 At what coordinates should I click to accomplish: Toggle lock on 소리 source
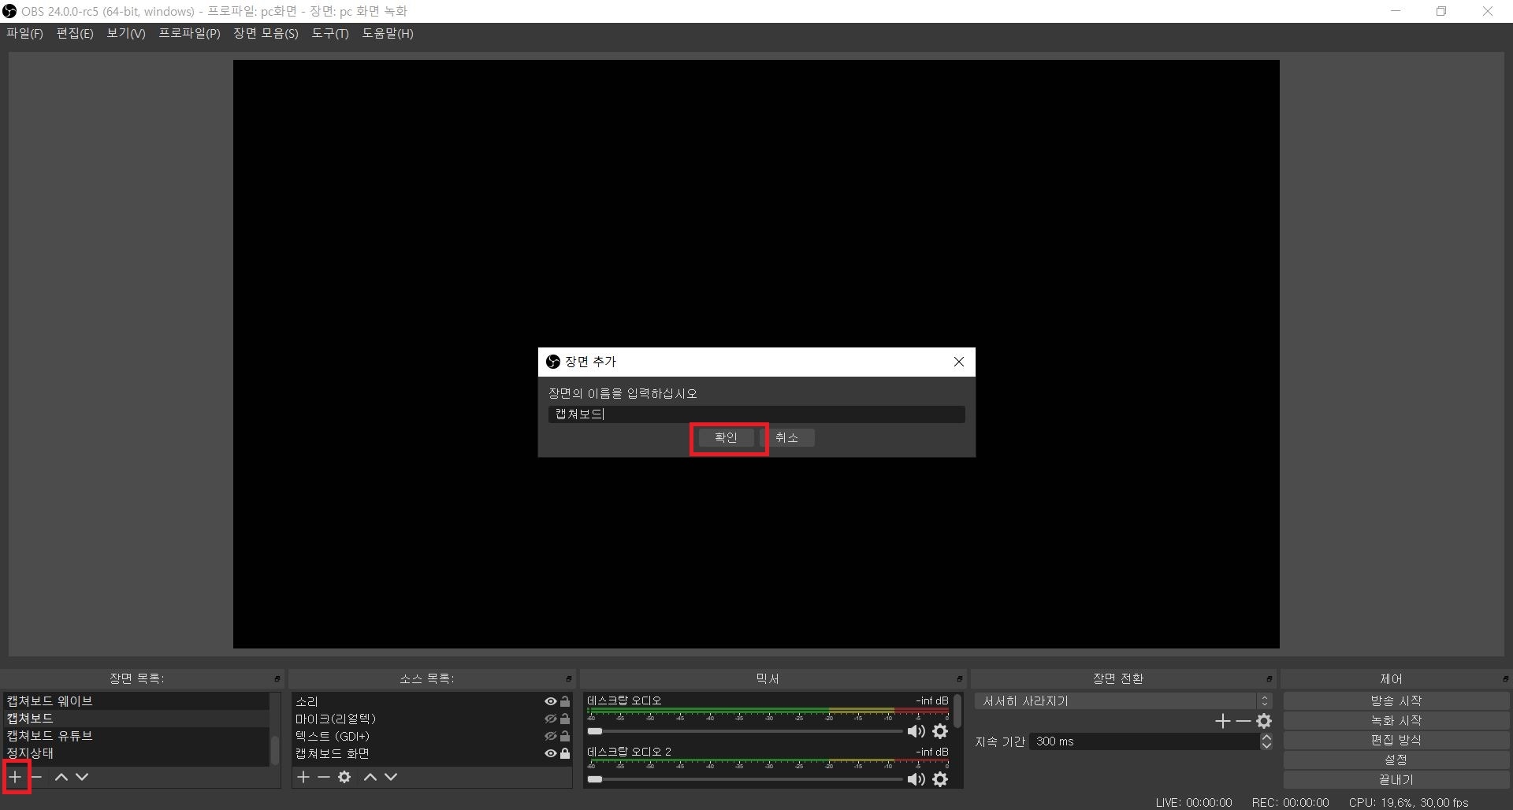pos(564,701)
